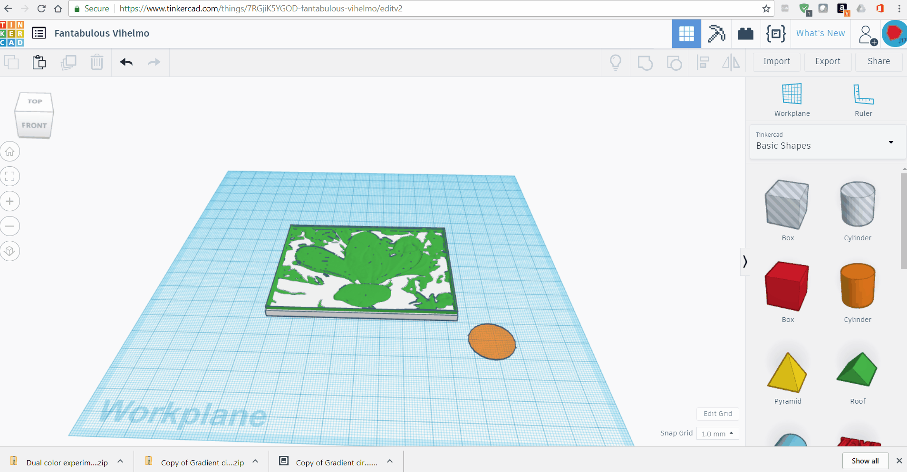Select the Align tool
The height and width of the screenshot is (472, 907).
pos(703,62)
